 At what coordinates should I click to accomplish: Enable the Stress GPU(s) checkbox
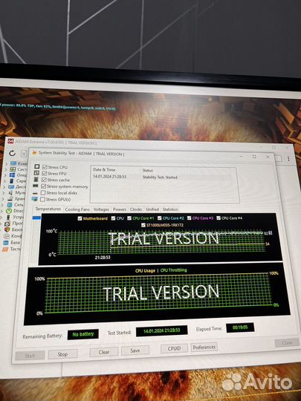42,199
